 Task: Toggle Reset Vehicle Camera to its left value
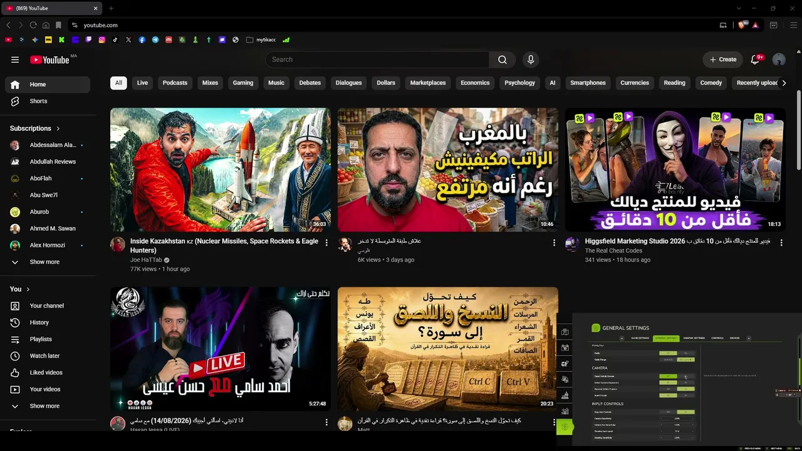(x=668, y=376)
